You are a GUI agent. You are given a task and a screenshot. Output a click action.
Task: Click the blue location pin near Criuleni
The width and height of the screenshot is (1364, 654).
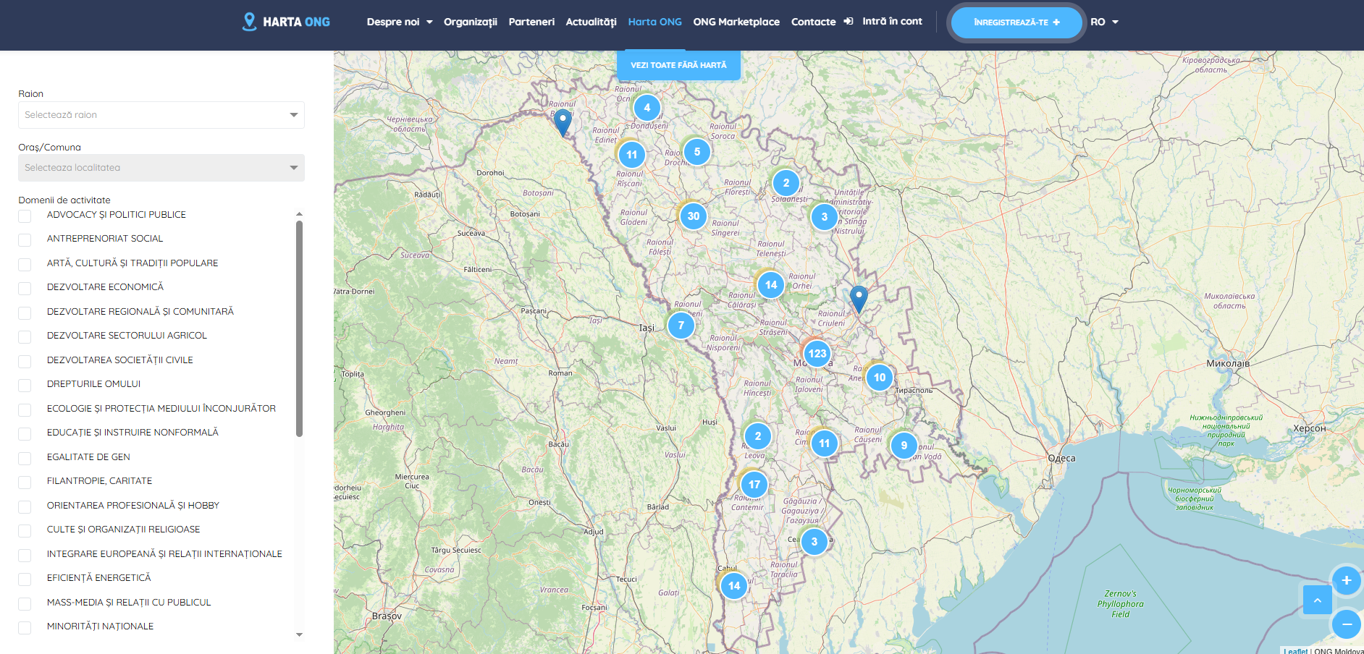pyautogui.click(x=858, y=298)
